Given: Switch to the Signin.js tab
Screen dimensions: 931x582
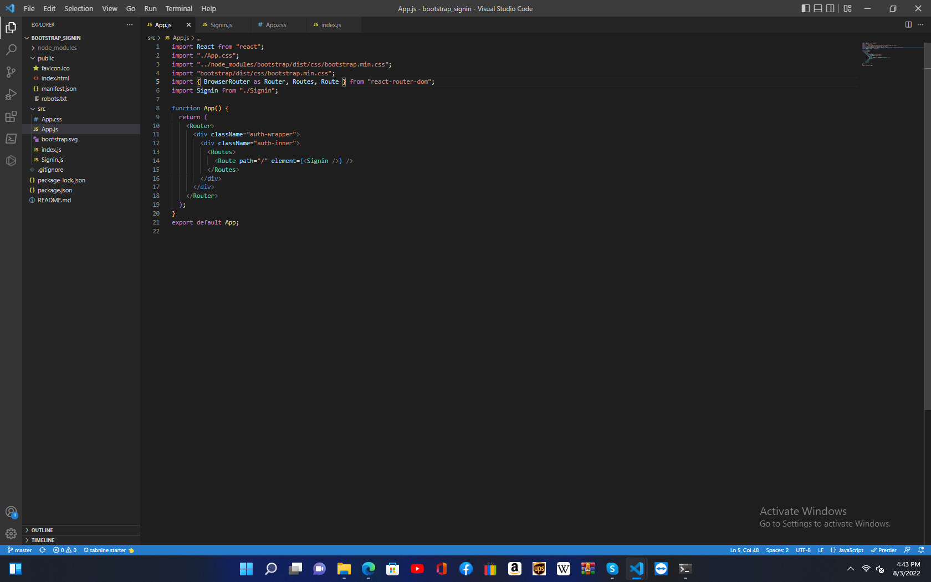Looking at the screenshot, I should pos(221,24).
